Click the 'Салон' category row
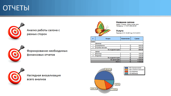Viewport: 171px width, 96px height. coord(117,42)
